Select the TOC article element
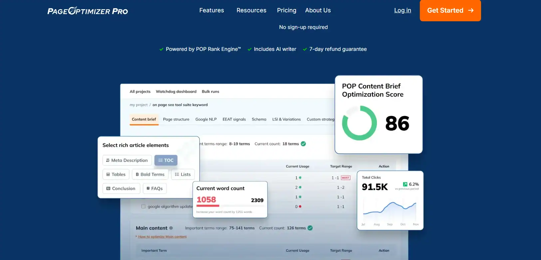541x260 pixels. tap(166, 160)
